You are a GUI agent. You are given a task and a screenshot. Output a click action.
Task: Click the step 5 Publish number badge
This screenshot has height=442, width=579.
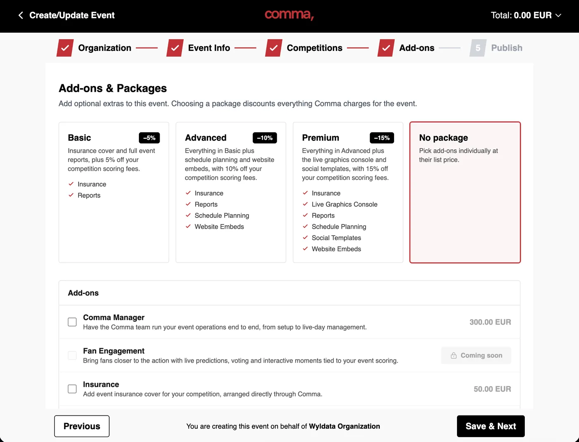(478, 48)
